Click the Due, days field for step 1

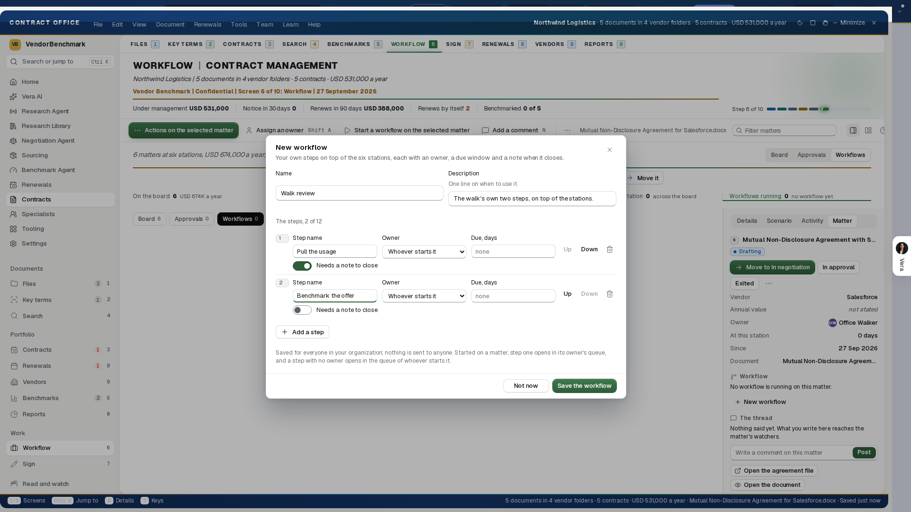(x=513, y=252)
